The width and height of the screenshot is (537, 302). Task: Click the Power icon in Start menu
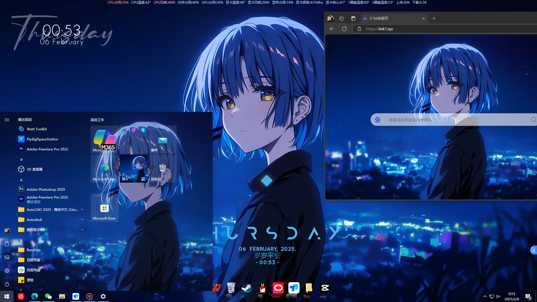7,284
